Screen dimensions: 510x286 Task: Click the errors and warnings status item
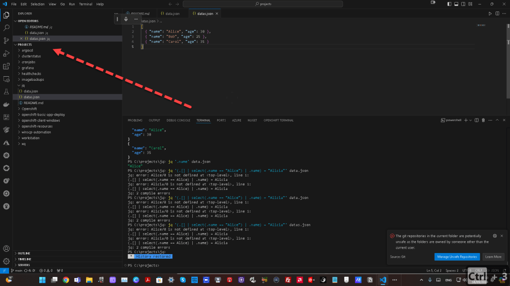46,271
